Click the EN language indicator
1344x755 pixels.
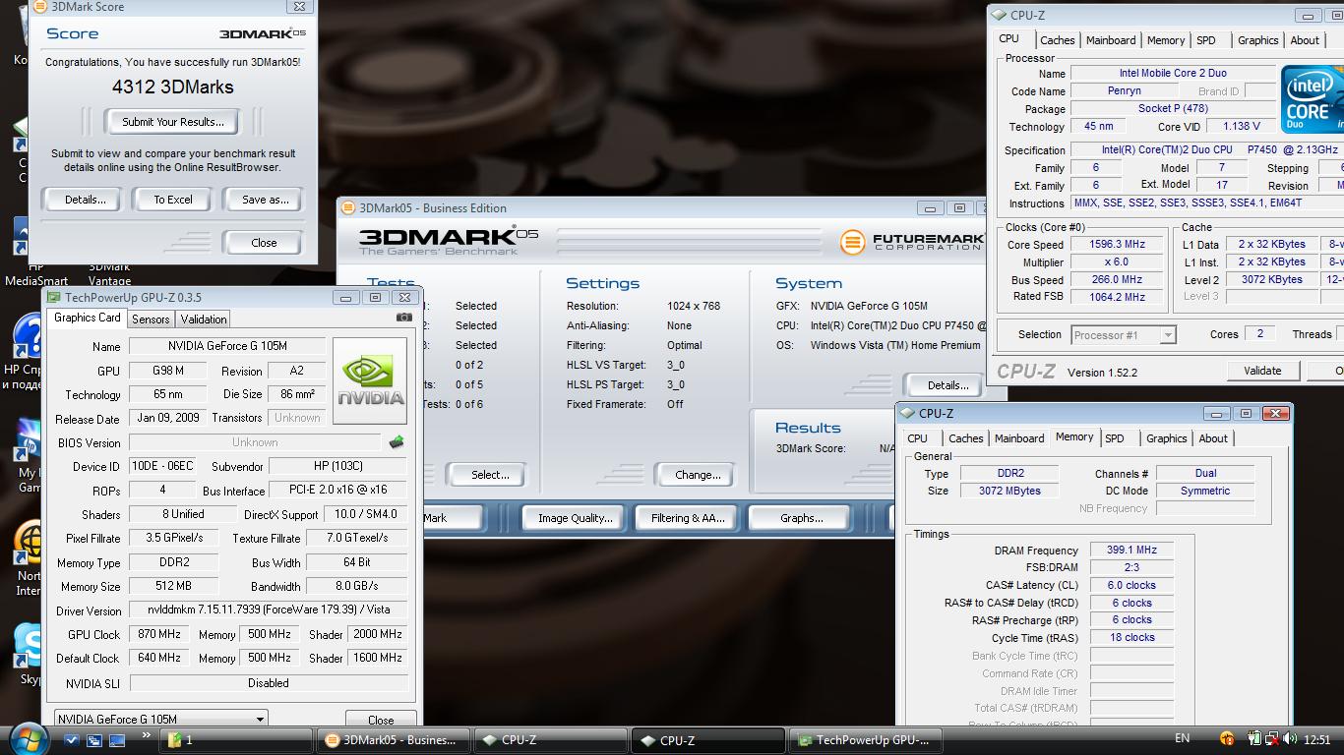[1183, 738]
